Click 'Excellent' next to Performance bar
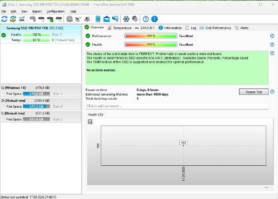Viewport: 278px width, 199px height. point(186,36)
